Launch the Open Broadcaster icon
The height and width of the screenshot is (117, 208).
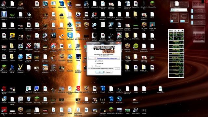(111, 37)
